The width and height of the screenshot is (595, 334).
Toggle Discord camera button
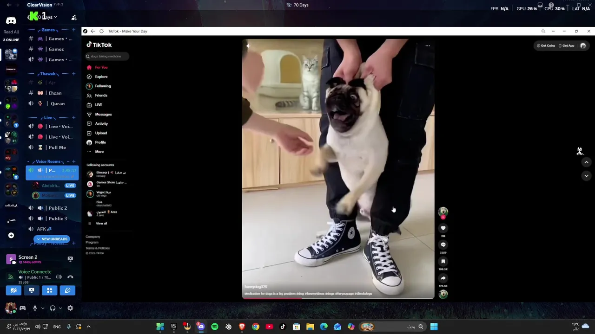pos(13,290)
